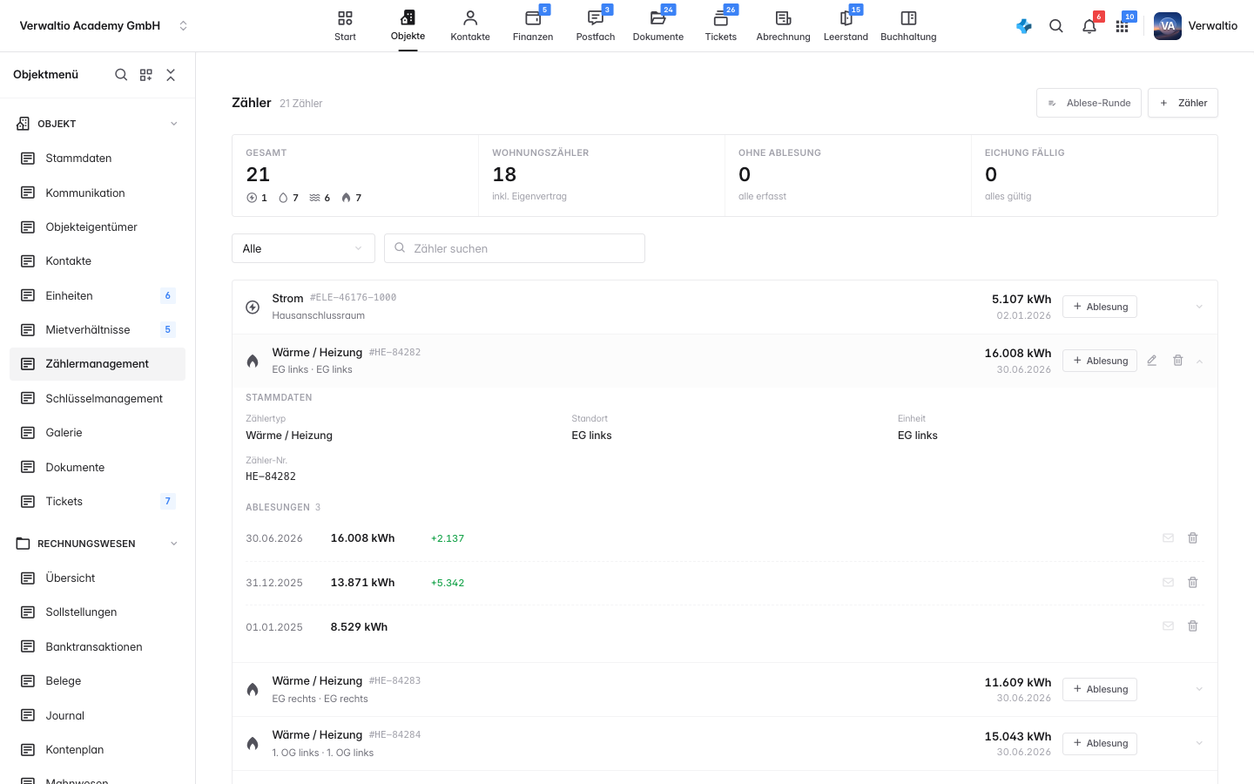
Task: Send the 31.12.2025 reading by mail icon
Action: pyautogui.click(x=1169, y=583)
